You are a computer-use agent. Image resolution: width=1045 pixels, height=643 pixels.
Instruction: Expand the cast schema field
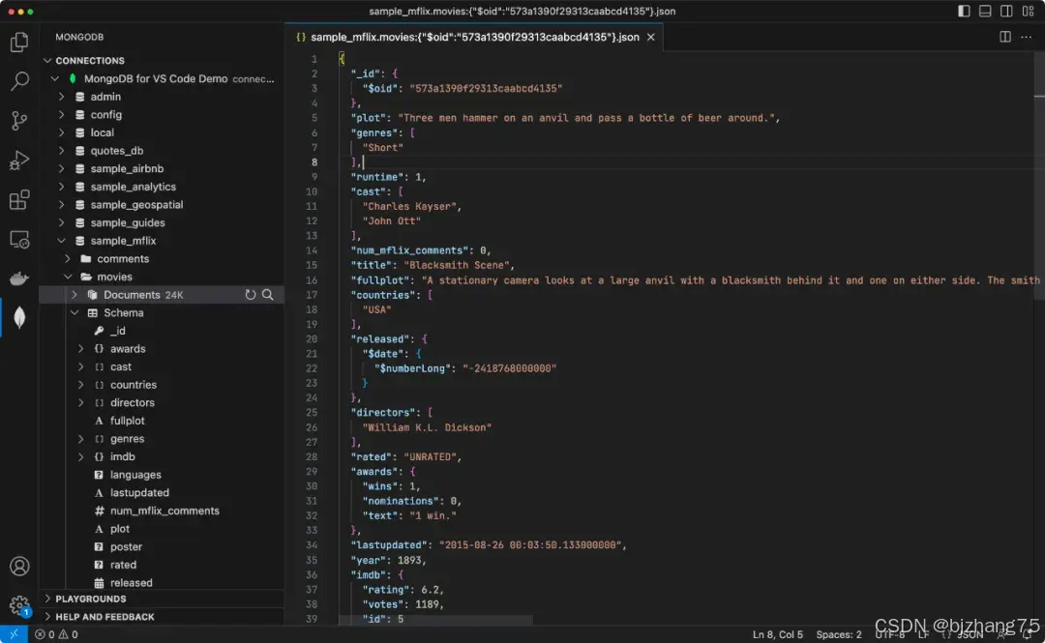(x=81, y=366)
